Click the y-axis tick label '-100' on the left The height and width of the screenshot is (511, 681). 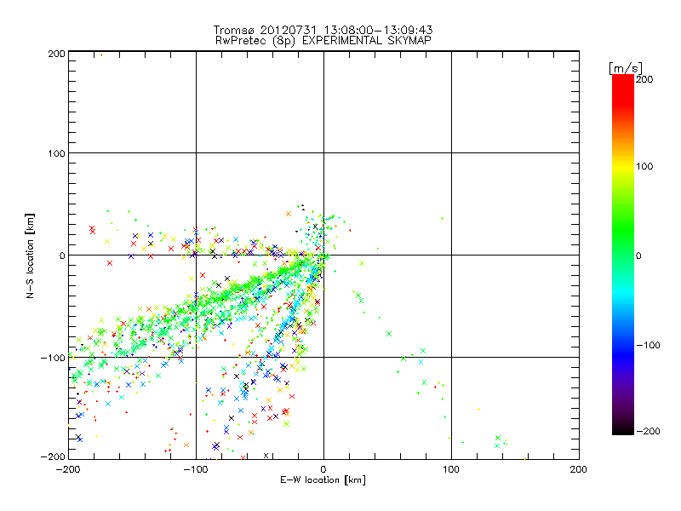(x=53, y=358)
